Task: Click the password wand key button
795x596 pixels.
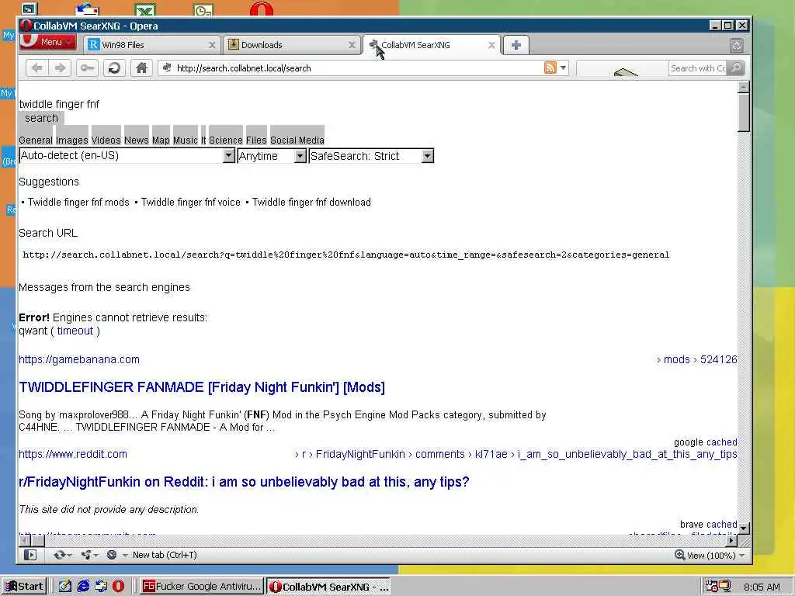Action: (87, 68)
